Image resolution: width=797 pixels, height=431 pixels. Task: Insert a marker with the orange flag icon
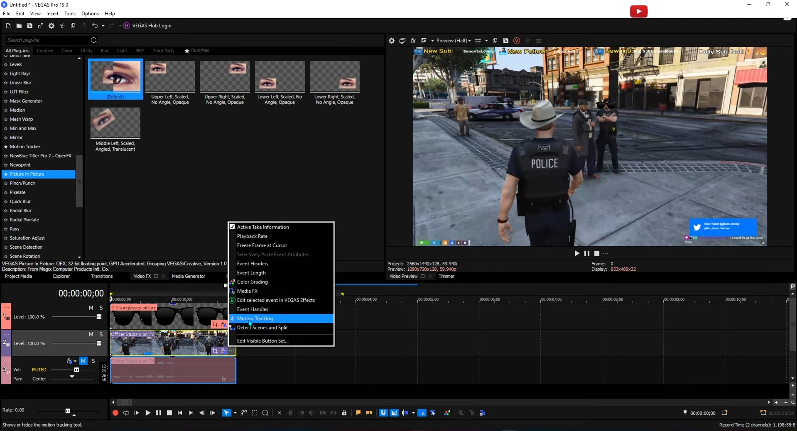pos(358,413)
